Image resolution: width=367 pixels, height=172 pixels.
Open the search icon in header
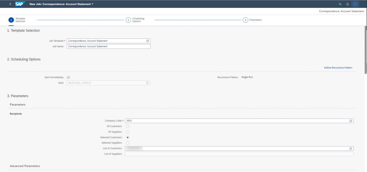[x=340, y=4]
